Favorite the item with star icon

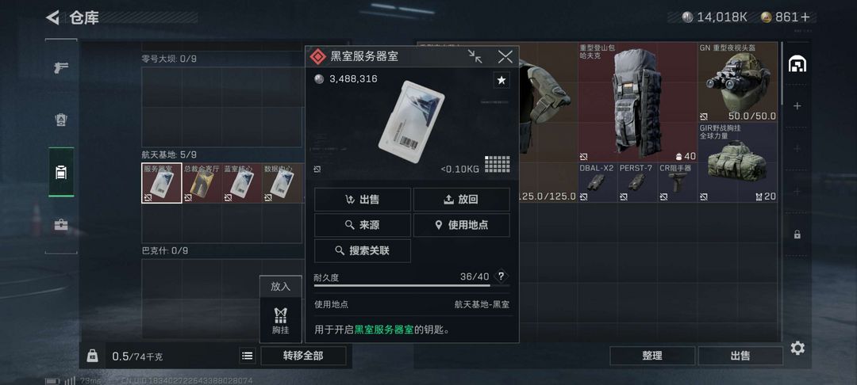click(x=502, y=81)
